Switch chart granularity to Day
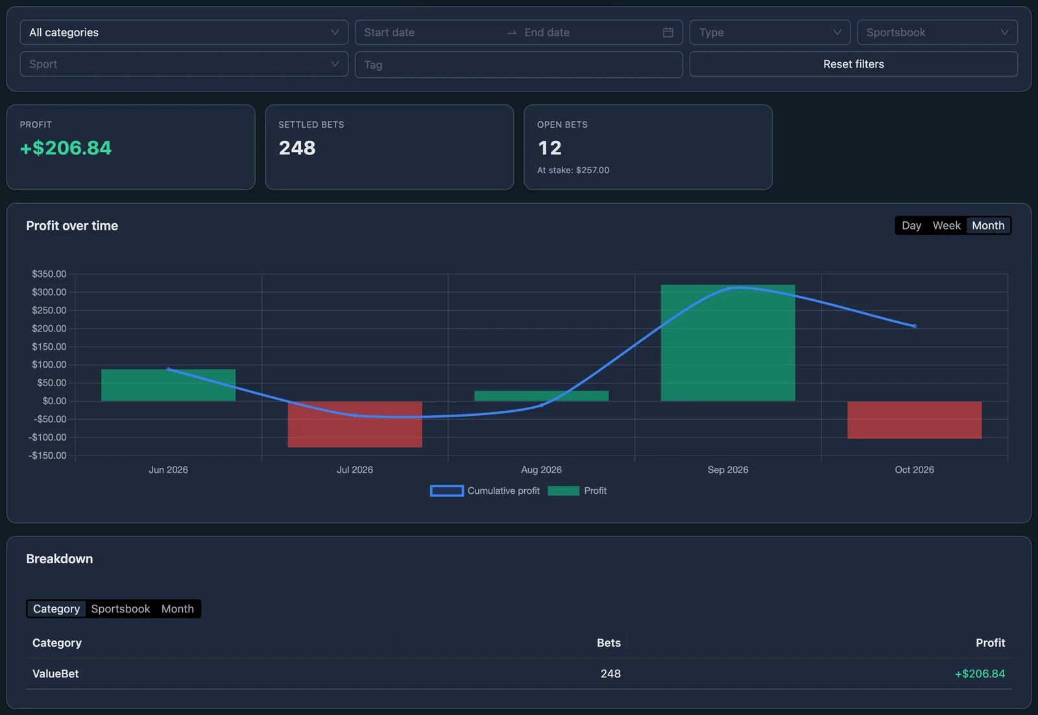 [x=911, y=226]
